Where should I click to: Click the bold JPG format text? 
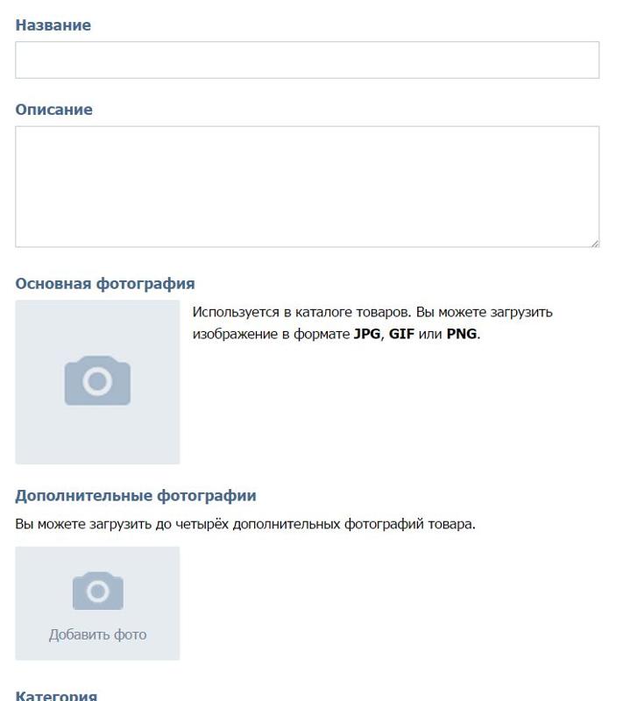pyautogui.click(x=367, y=334)
